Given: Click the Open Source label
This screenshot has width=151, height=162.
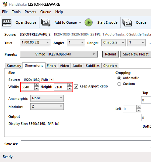Looking at the screenshot, I should click(26, 22).
